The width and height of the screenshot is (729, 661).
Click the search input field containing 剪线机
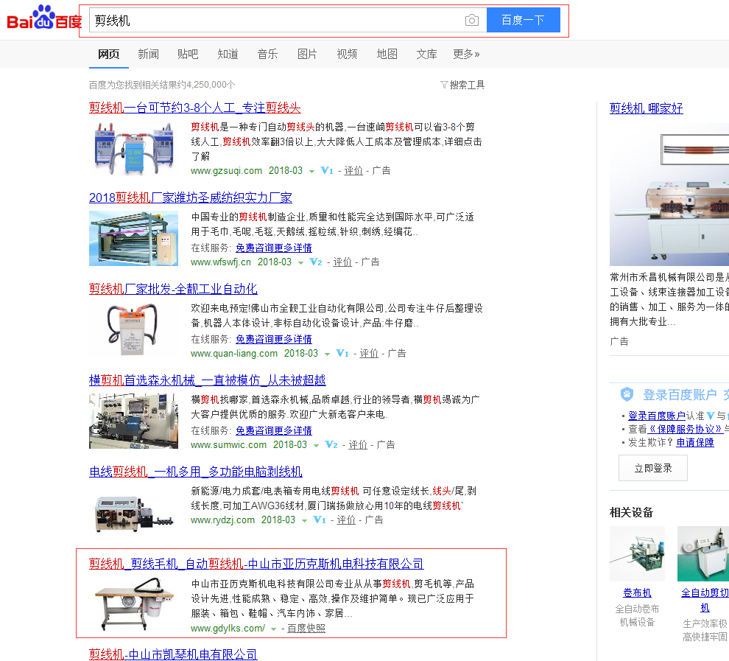pos(276,21)
